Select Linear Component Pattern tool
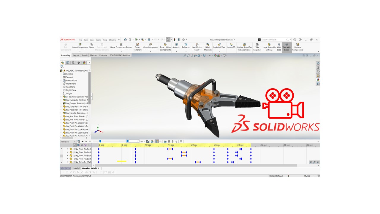Viewport: 380px width, 214px height. [121, 46]
